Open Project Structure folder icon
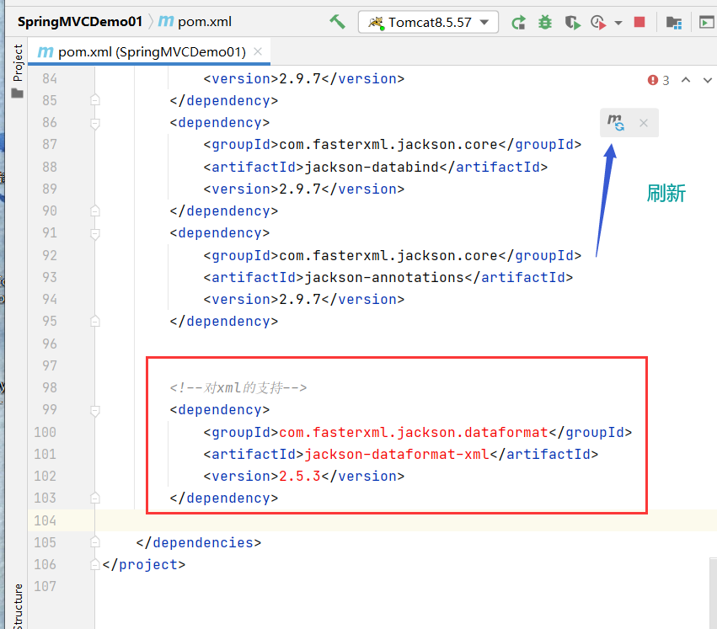Image resolution: width=717 pixels, height=629 pixels. tap(673, 22)
